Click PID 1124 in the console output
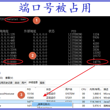 pos(96,34)
